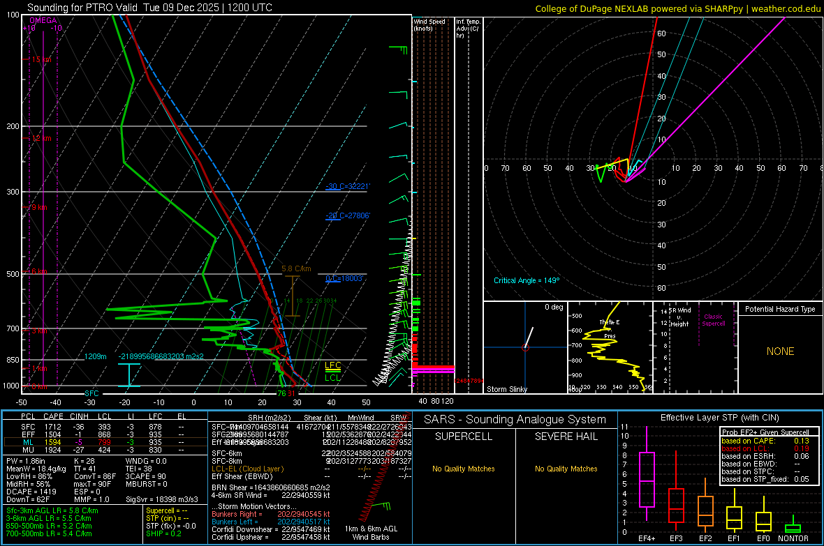The width and height of the screenshot is (824, 546).
Task: Select the SFC parcel row
Action: point(104,427)
